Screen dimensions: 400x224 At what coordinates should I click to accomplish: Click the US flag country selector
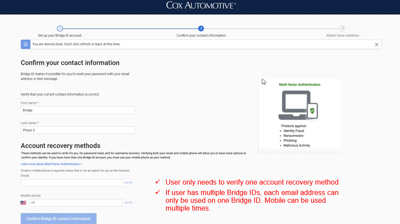(x=23, y=203)
